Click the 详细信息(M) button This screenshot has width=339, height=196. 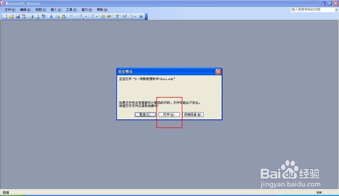coord(193,115)
